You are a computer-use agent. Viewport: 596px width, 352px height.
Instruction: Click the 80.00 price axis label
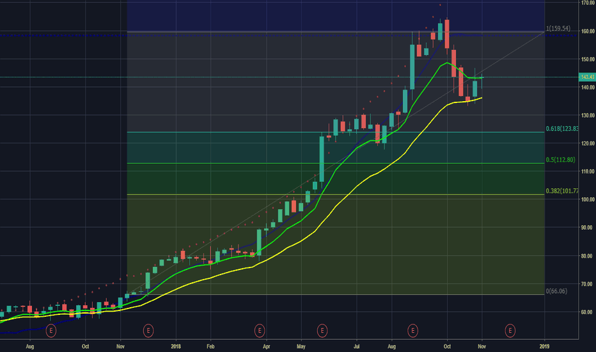(x=588, y=256)
